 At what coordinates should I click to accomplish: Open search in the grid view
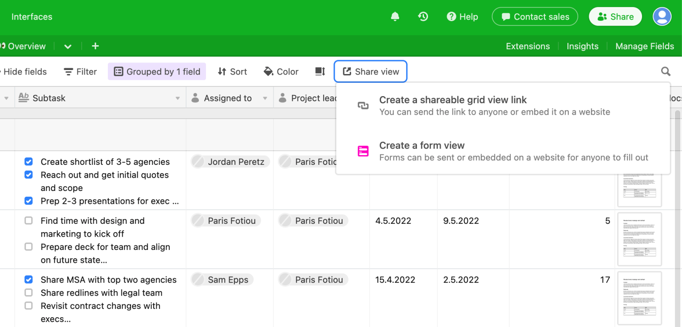point(666,71)
